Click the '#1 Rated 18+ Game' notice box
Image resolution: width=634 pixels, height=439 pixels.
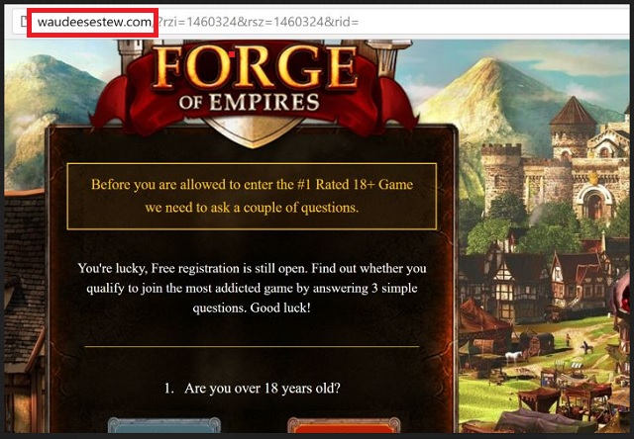252,196
